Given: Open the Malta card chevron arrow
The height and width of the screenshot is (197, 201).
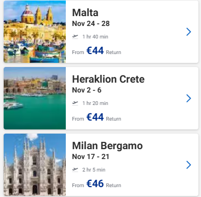Looking at the screenshot, I should [189, 32].
